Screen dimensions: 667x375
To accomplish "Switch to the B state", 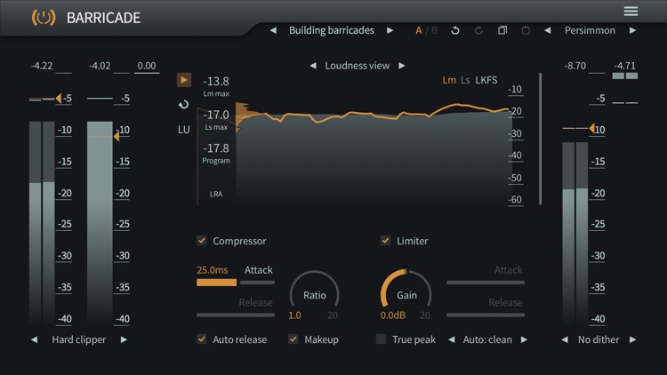I will click(434, 30).
